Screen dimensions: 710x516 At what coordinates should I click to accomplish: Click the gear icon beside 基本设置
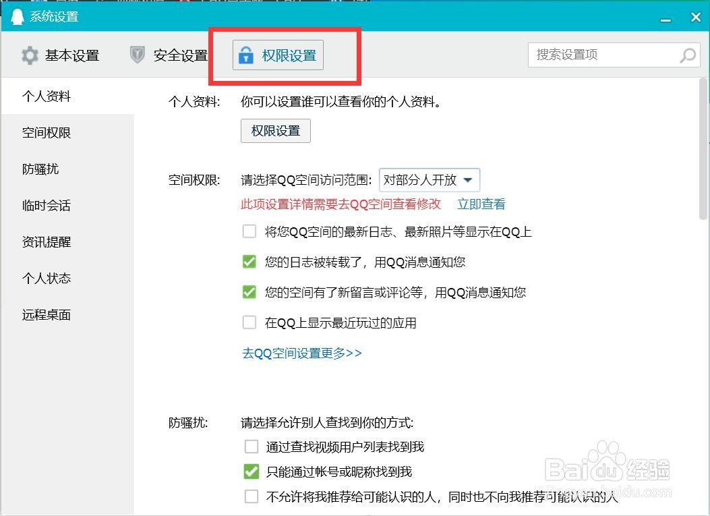click(30, 56)
